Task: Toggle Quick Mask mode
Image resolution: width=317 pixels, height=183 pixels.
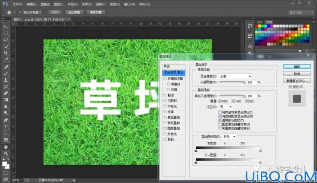Action: click(x=6, y=173)
